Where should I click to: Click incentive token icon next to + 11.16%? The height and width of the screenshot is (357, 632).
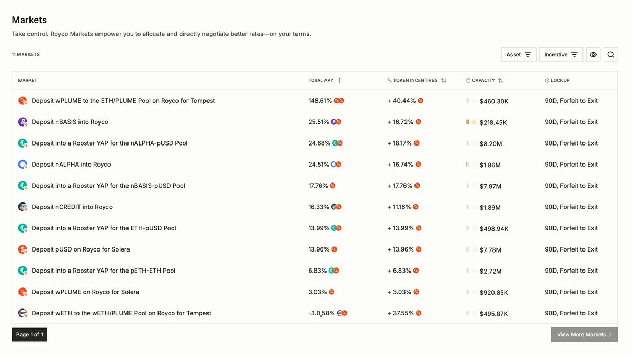click(x=416, y=207)
